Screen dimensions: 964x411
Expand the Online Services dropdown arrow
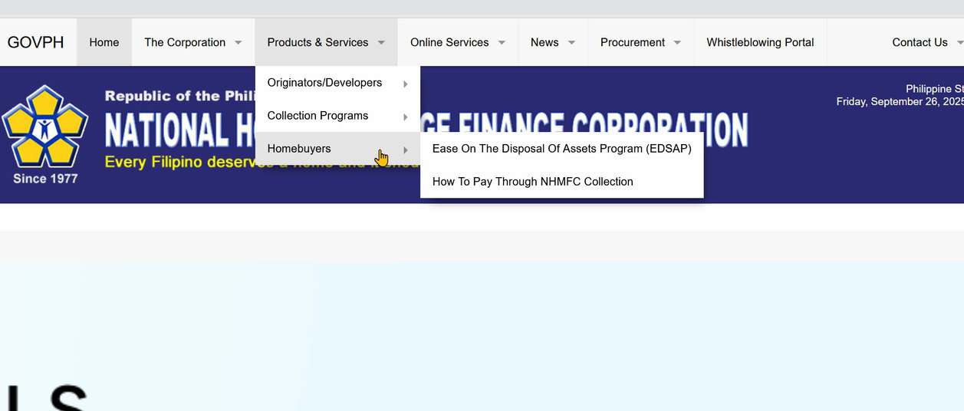pos(502,43)
